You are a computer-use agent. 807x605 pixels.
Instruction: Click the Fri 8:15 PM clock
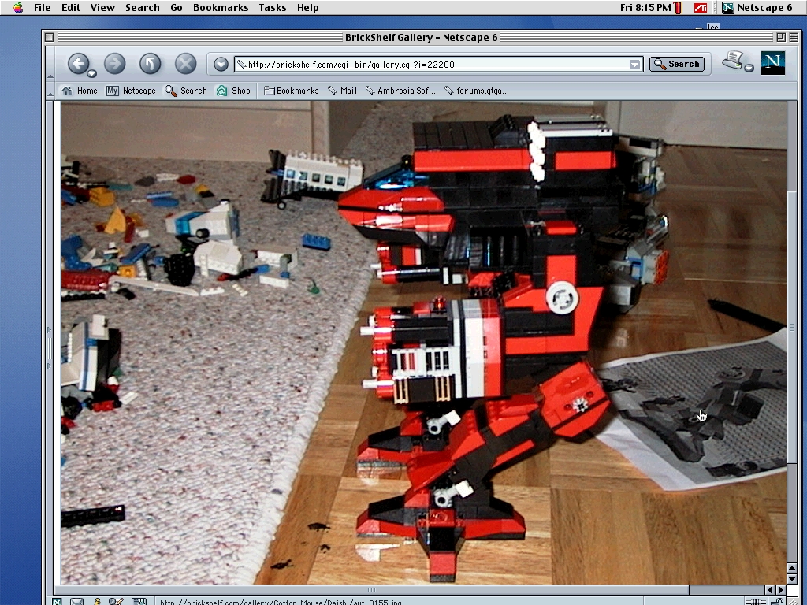click(x=645, y=7)
